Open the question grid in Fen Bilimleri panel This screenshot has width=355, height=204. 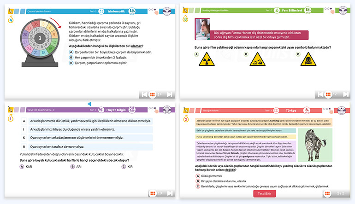pyautogui.click(x=328, y=94)
